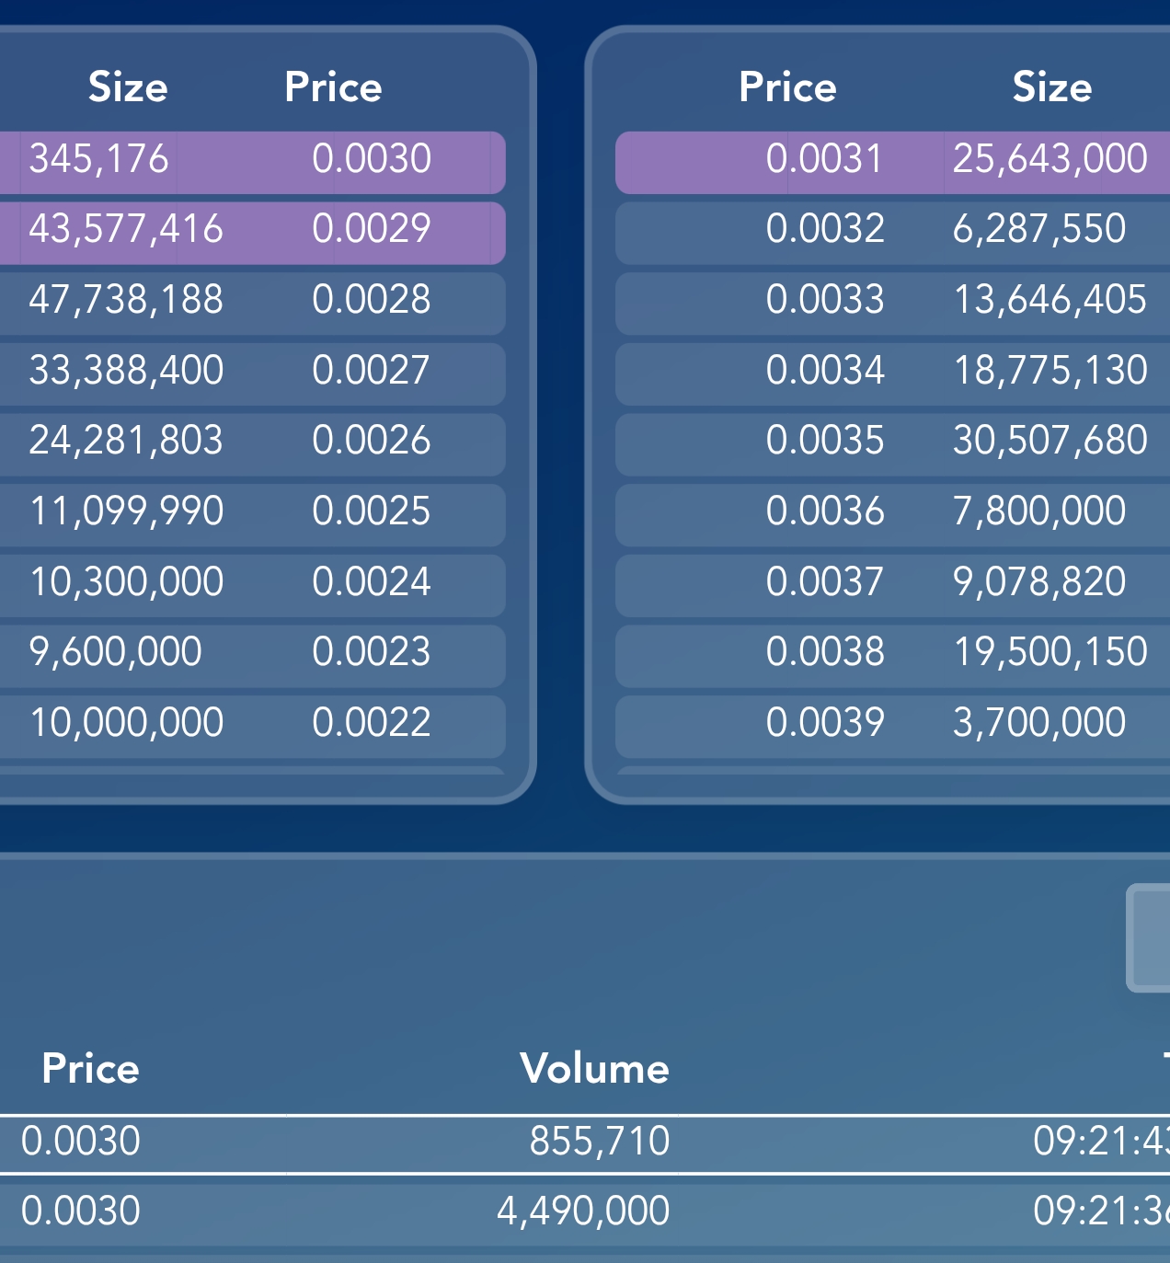
Task: Select the bid row priced 0.0030
Action: click(x=253, y=163)
